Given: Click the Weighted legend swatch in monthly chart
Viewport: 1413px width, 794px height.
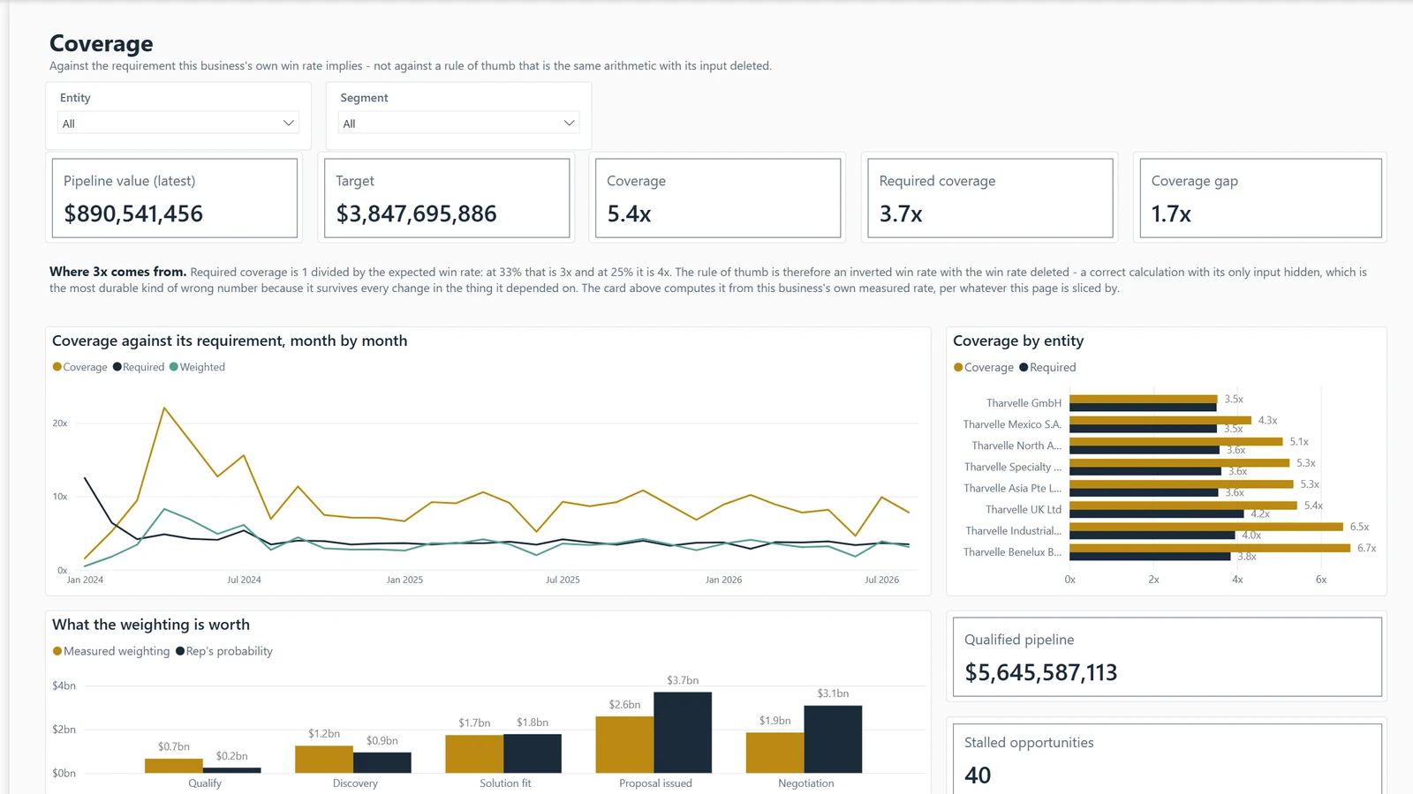Looking at the screenshot, I should click(174, 367).
